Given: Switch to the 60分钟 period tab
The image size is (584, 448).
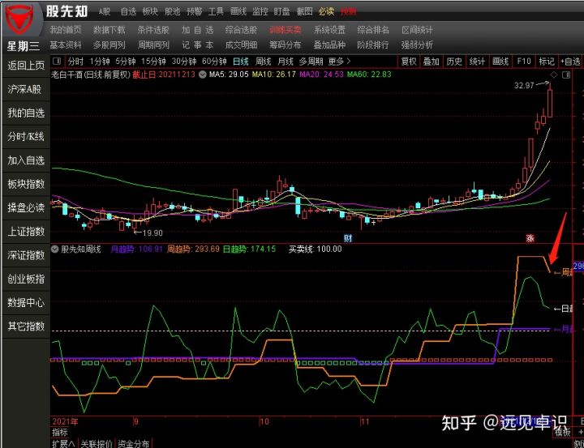Looking at the screenshot, I should 214,62.
